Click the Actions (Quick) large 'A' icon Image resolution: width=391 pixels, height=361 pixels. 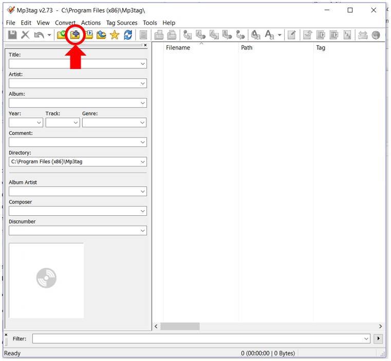coord(269,35)
